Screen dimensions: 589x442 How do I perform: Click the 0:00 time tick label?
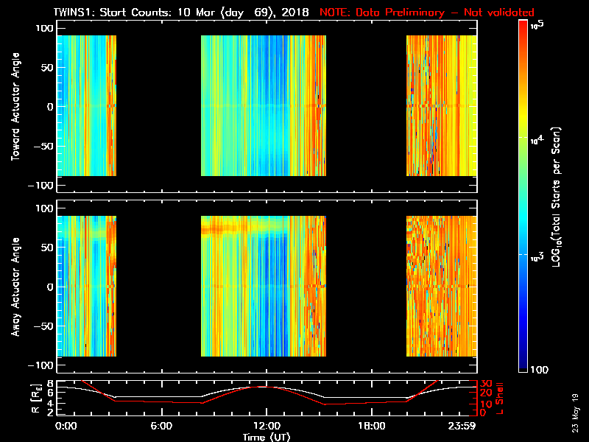pos(66,426)
